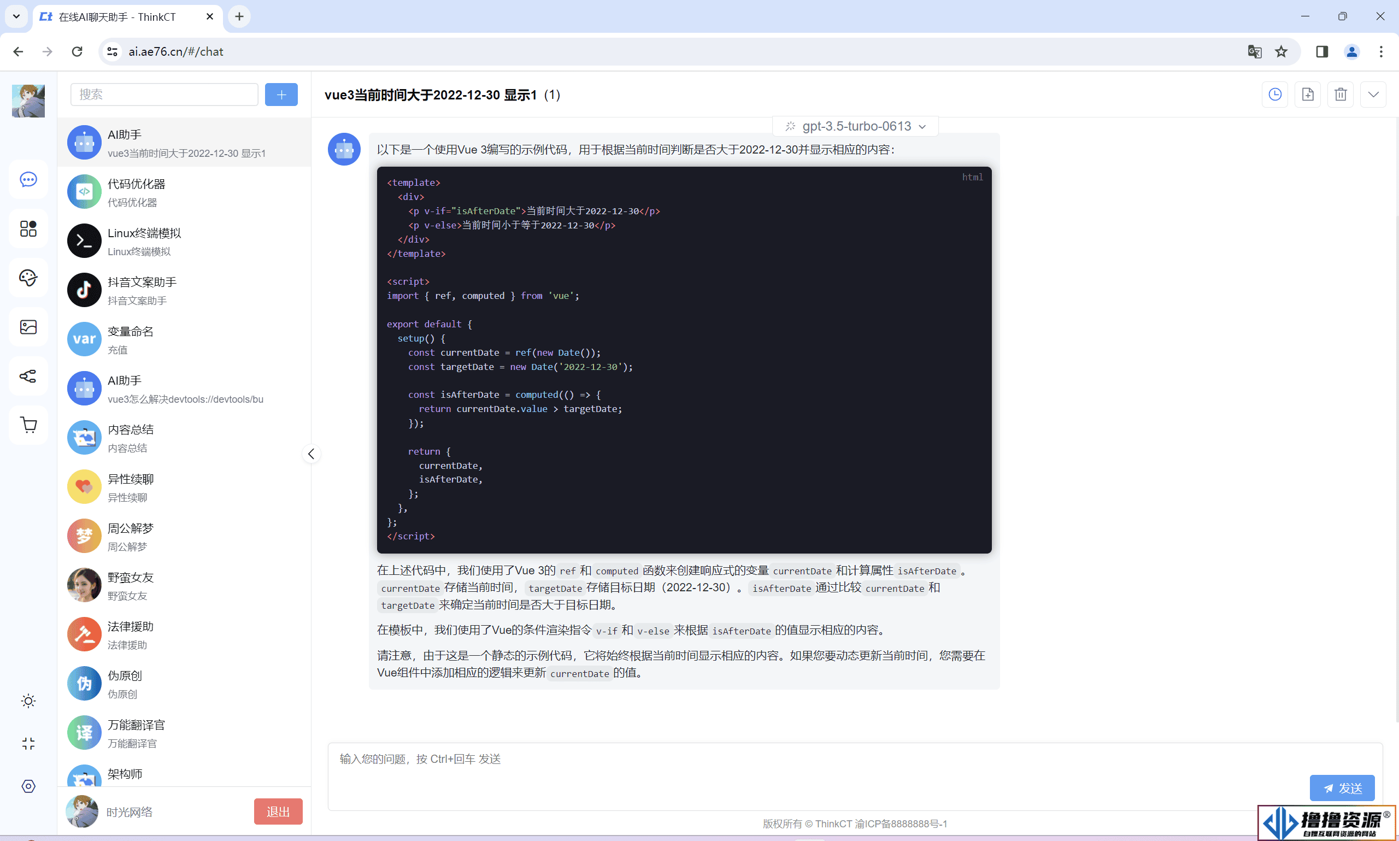Screen dimensions: 1399x841
Task: Open the palette drawing sidebar icon
Action: pos(28,278)
